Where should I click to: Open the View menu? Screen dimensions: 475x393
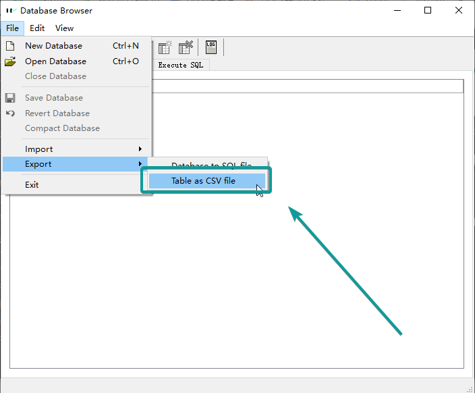pyautogui.click(x=65, y=28)
